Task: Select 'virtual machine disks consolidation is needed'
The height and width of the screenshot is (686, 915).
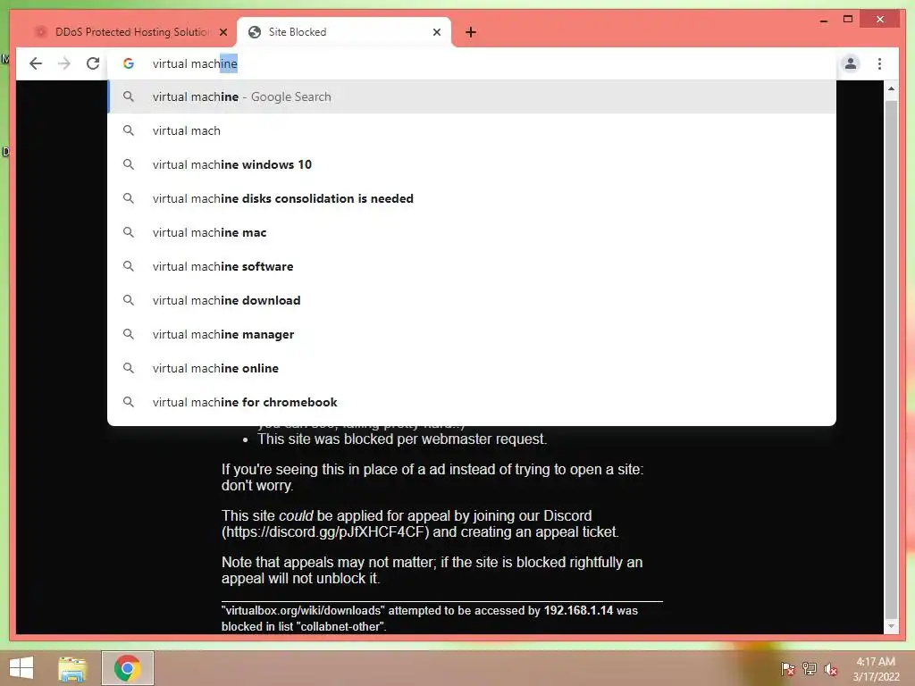Action: (x=472, y=198)
